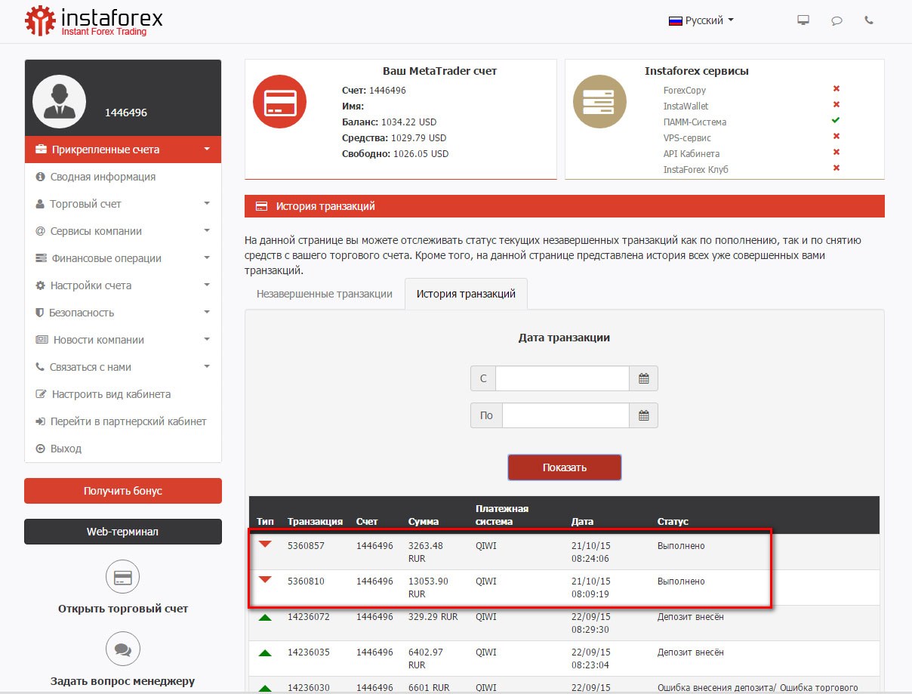Viewport: 912px width, 694px height.
Task: Open the Русский language dropdown
Action: [x=701, y=20]
